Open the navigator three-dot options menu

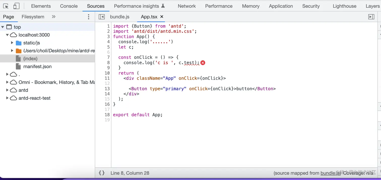tap(88, 17)
